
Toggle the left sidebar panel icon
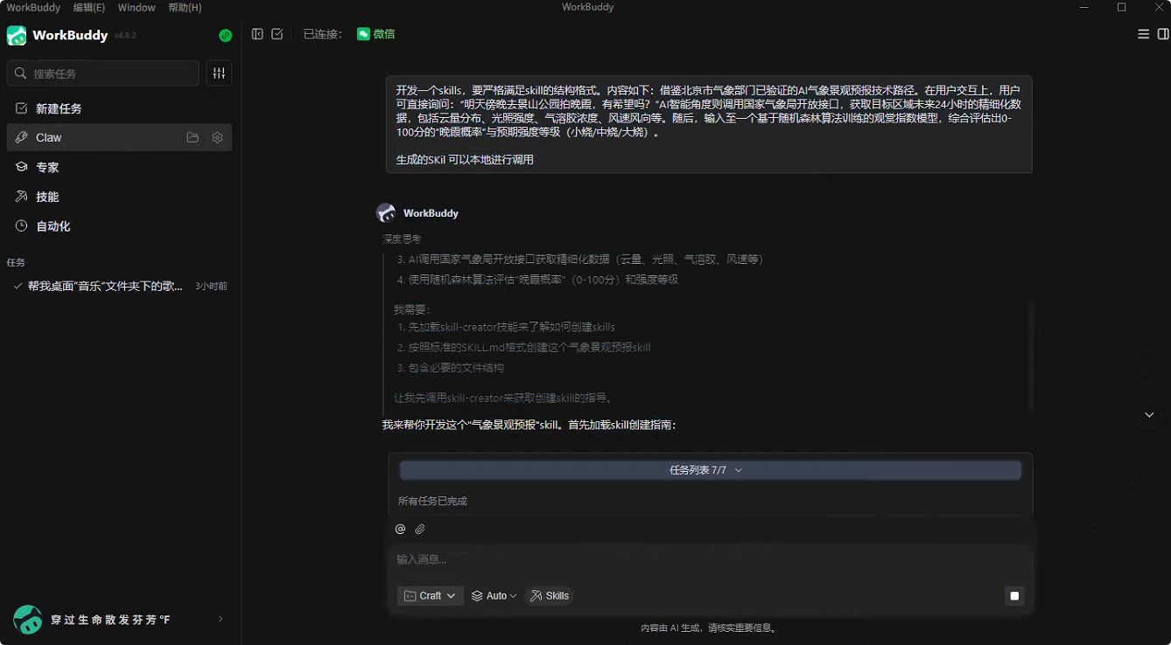pyautogui.click(x=257, y=34)
